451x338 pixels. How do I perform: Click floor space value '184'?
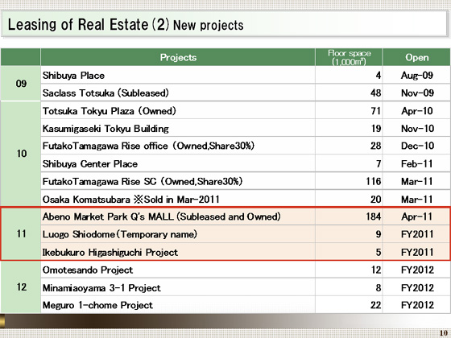374,216
